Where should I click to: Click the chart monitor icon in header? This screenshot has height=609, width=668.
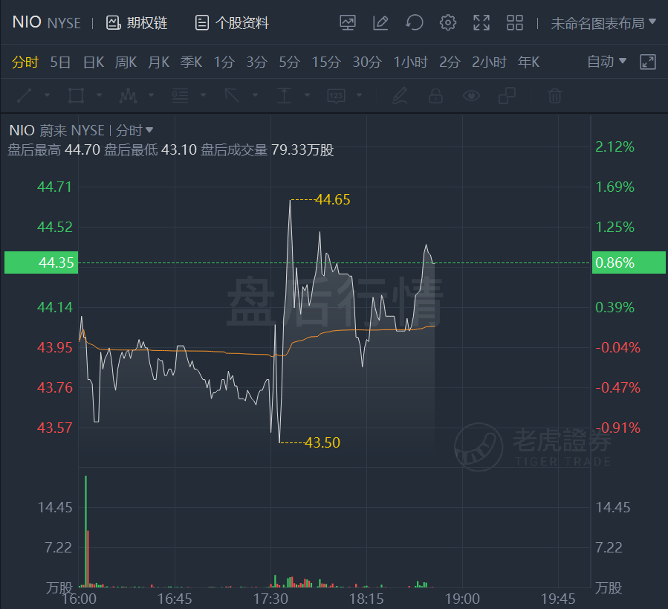(348, 22)
